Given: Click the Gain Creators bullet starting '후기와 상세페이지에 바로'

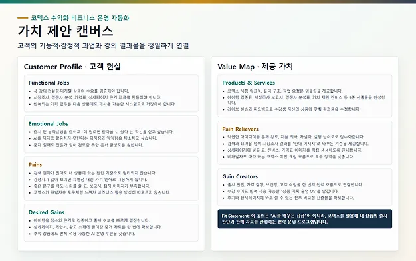Looking at the screenshot, I should pos(290,198).
